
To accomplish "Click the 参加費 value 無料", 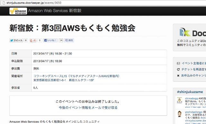I will (x=36, y=69).
